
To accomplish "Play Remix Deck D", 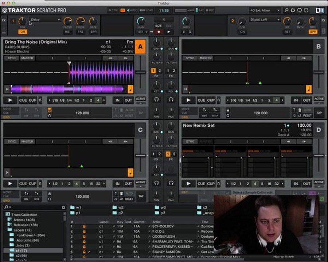I will 188,184.
